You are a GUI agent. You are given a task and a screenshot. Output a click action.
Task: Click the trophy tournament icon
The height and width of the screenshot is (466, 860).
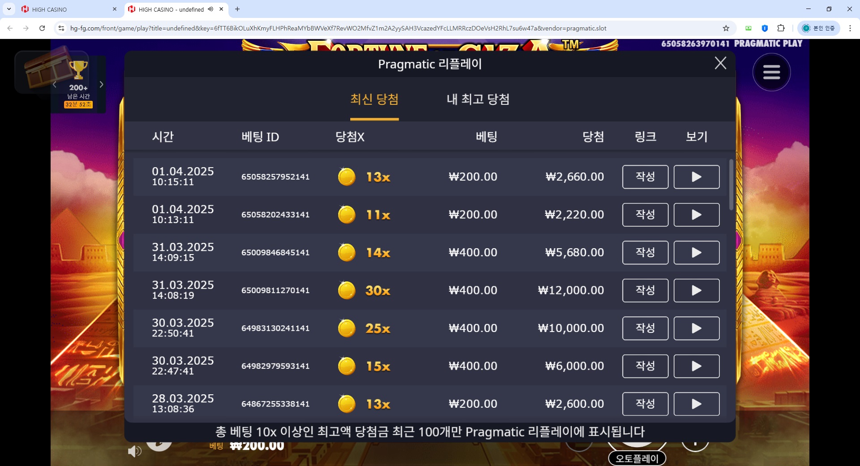coord(78,70)
